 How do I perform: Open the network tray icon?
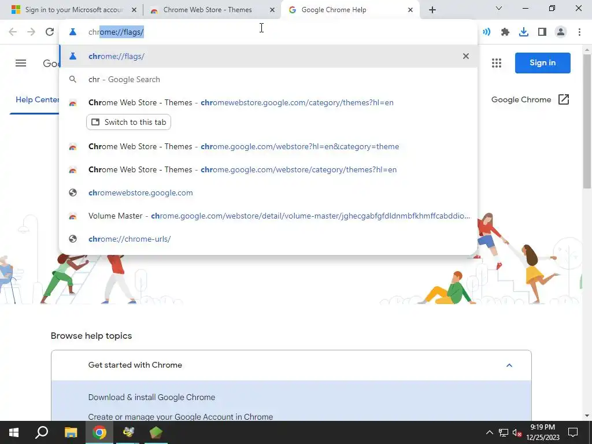(x=504, y=432)
